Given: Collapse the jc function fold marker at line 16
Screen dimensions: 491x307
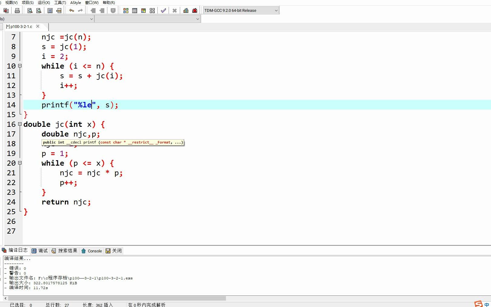Looking at the screenshot, I should point(20,124).
